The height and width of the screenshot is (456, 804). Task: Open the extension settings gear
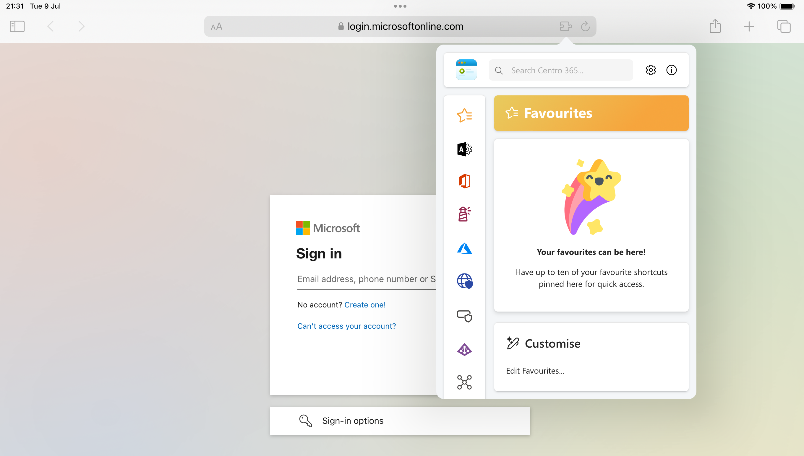tap(651, 70)
